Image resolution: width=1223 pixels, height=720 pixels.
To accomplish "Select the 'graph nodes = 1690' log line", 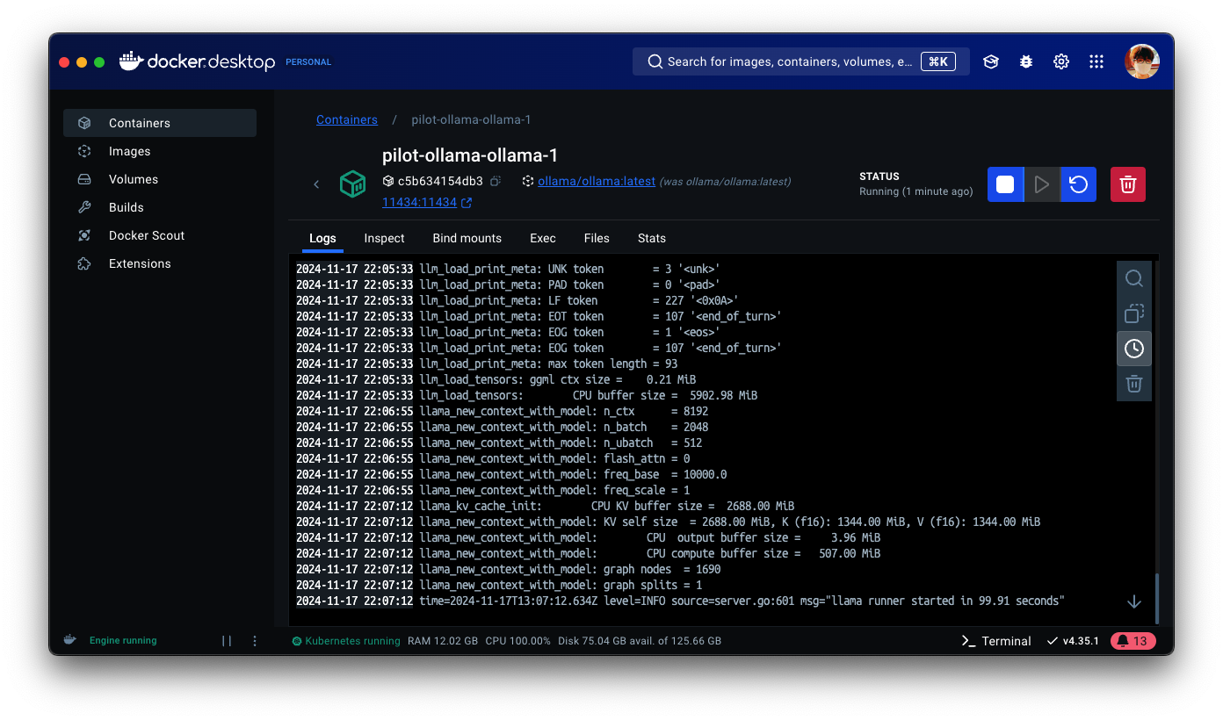I will [509, 569].
